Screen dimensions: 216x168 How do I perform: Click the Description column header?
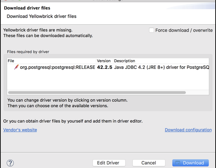pyautogui.click(x=124, y=61)
